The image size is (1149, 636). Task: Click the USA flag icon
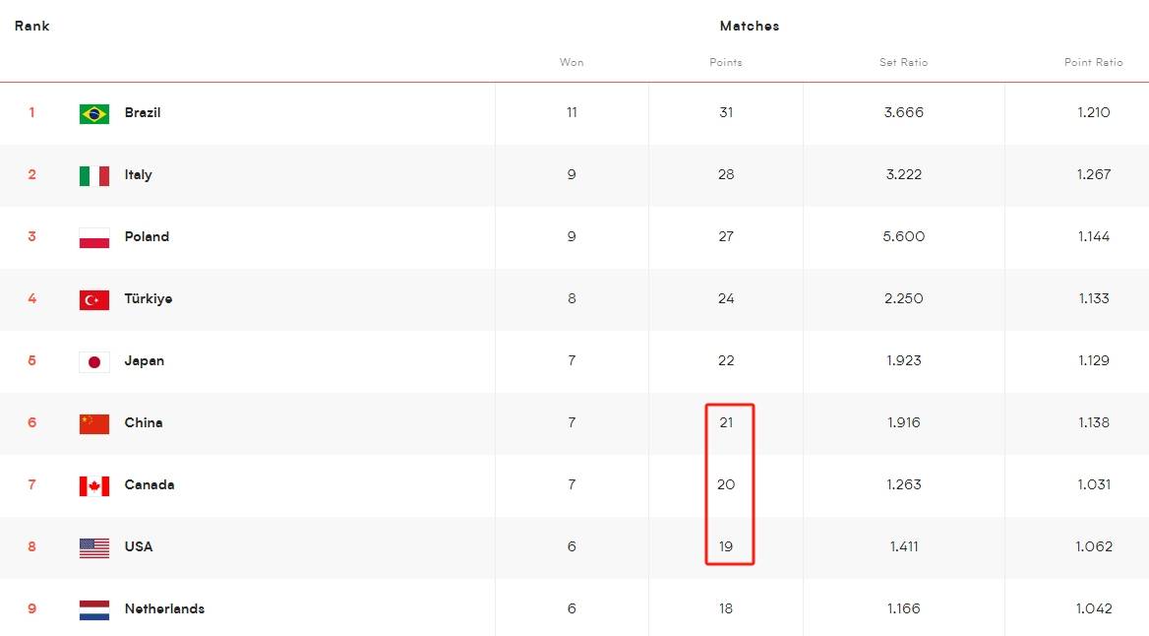(94, 548)
